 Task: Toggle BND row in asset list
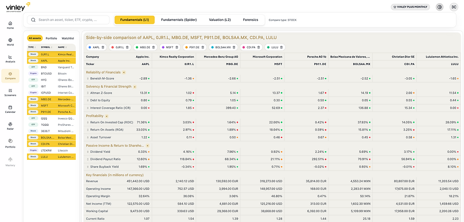tap(51, 67)
